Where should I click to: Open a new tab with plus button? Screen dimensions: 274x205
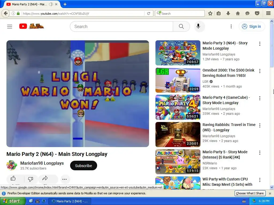point(65,4)
